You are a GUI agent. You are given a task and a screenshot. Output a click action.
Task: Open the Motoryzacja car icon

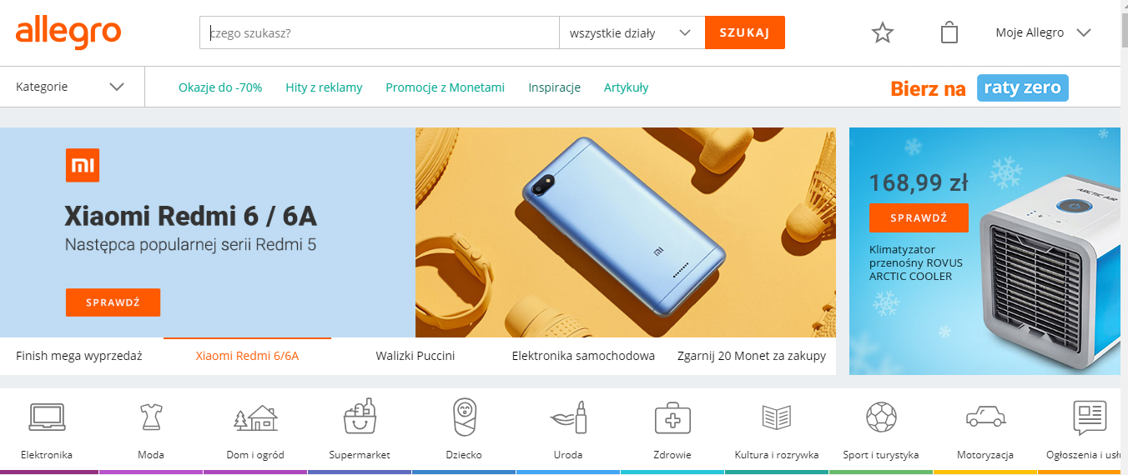[x=985, y=417]
